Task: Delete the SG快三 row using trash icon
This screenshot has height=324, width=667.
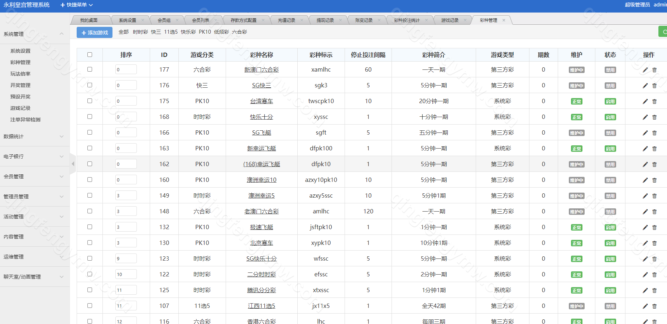Action: coord(654,86)
